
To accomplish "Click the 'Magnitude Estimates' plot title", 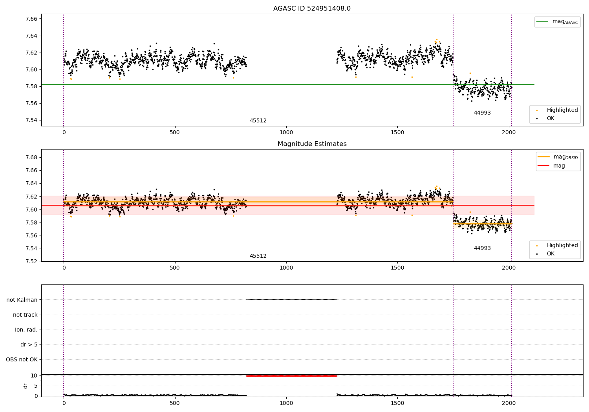I will tap(312, 144).
